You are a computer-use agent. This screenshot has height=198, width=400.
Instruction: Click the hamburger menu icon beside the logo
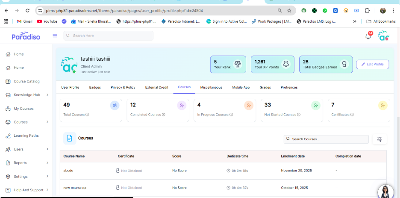(55, 35)
